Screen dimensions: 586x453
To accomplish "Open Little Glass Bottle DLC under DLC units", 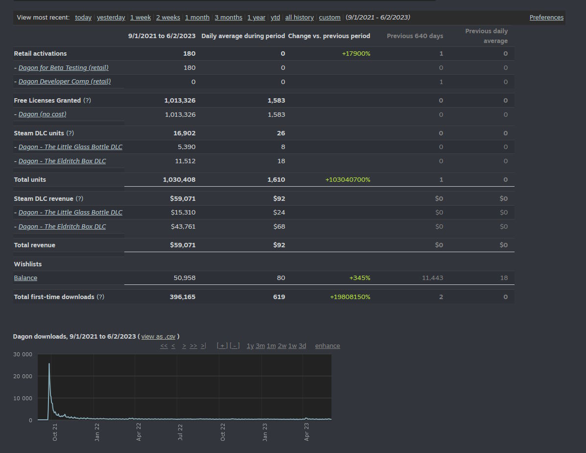I will [70, 147].
